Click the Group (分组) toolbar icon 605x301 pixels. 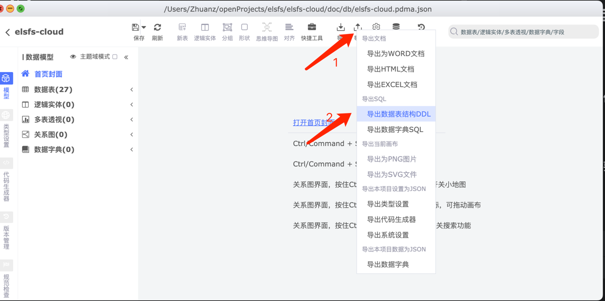pyautogui.click(x=227, y=27)
